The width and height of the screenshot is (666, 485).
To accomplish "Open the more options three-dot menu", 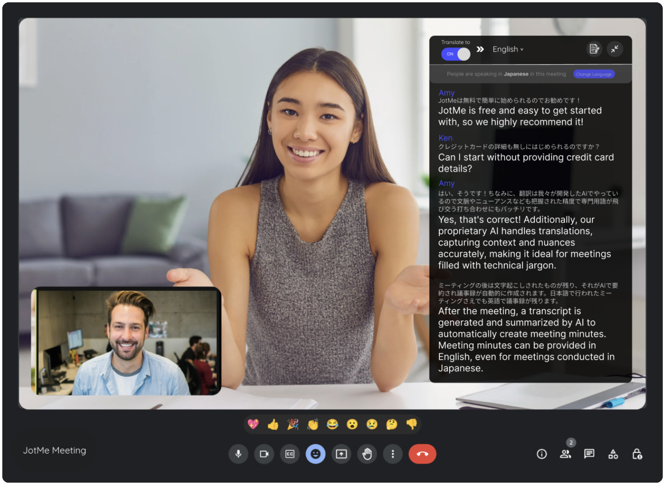I will click(392, 454).
